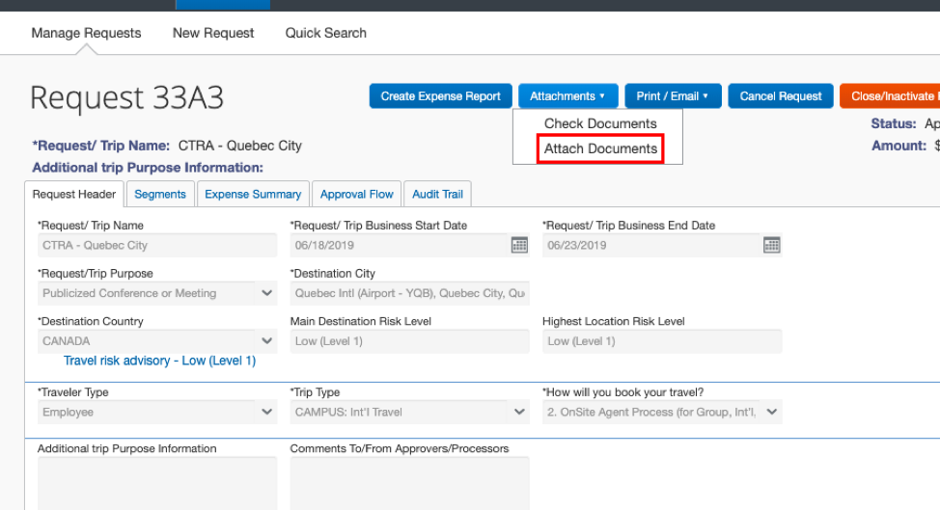The image size is (940, 510).
Task: Click the Request 33A3 heading
Action: pos(126,97)
